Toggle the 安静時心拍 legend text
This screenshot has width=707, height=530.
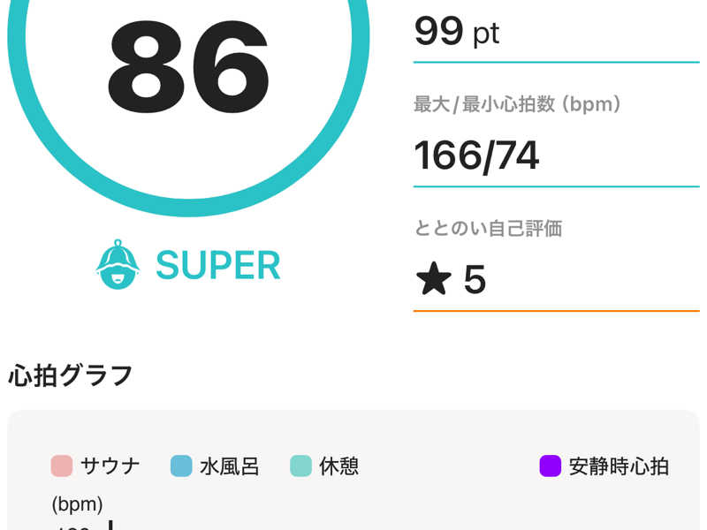pyautogui.click(x=619, y=466)
